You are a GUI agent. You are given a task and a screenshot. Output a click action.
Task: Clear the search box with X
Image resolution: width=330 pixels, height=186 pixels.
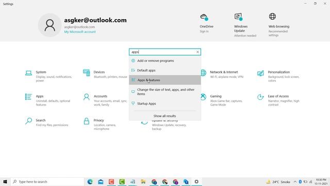[x=197, y=52]
